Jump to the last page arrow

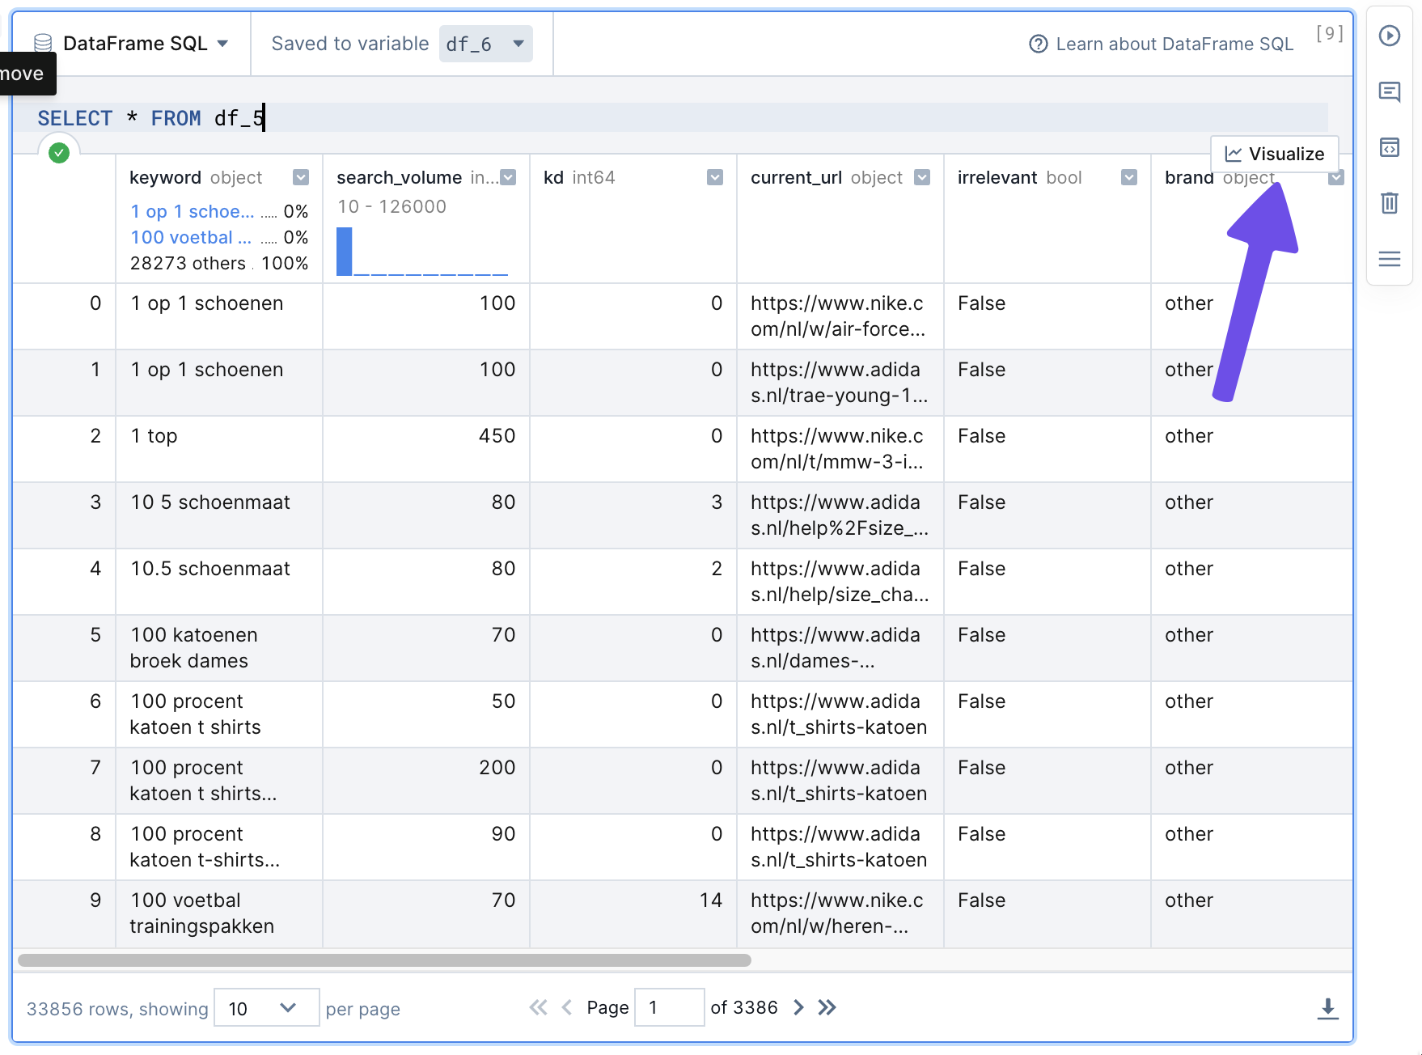pyautogui.click(x=827, y=1007)
